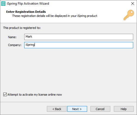This screenshot has width=137, height=115.
Task: Toggle the activate license online checkbox
Action: click(x=5, y=95)
